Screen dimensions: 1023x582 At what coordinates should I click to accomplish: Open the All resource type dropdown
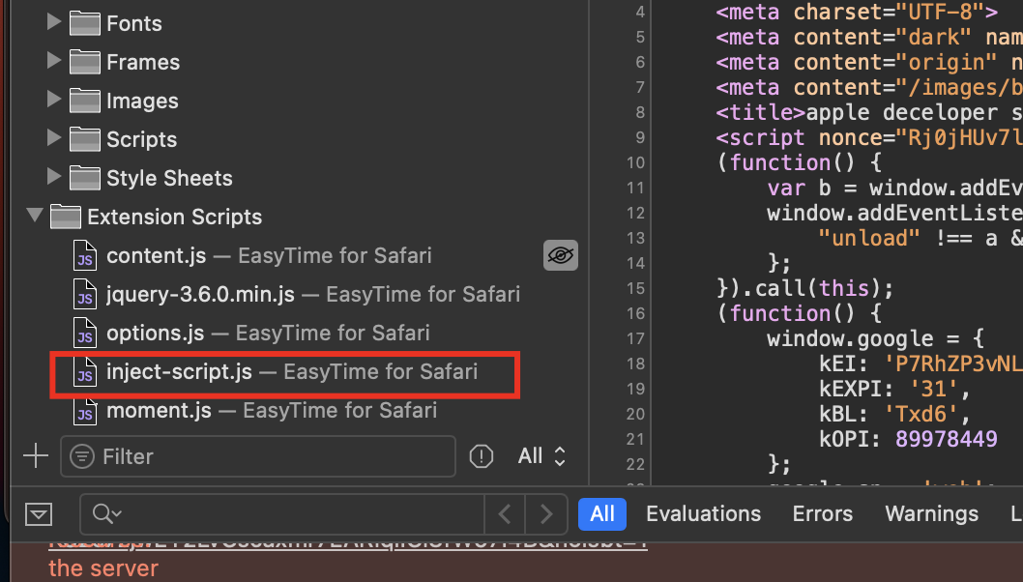[541, 456]
